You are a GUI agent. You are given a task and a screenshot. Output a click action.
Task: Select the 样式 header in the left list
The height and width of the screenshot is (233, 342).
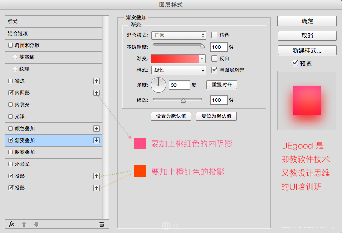coord(54,21)
